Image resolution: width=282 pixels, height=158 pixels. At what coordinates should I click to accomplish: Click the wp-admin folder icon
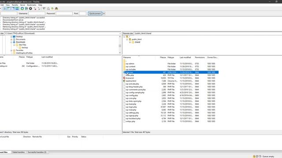124,64
